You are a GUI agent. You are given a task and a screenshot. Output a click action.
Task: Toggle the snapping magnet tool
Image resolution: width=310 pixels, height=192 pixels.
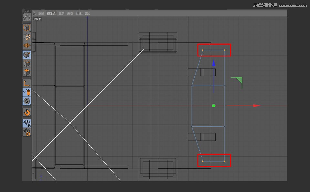point(26,113)
